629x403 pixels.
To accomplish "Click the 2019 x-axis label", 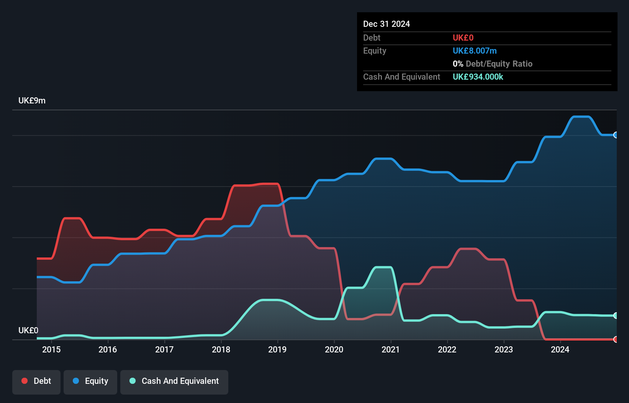I will coord(277,349).
